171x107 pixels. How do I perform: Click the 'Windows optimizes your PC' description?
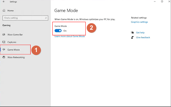pos(85,19)
